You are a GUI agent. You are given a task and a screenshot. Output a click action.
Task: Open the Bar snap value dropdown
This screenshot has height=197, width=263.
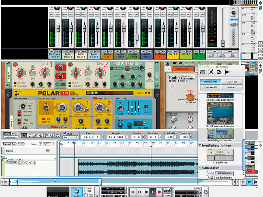[70, 137]
